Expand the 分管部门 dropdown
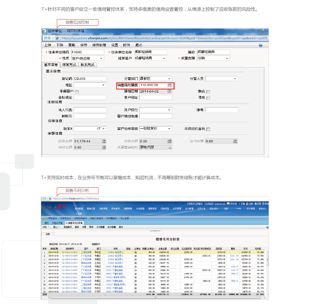The width and height of the screenshot is (315, 304). coord(169,79)
